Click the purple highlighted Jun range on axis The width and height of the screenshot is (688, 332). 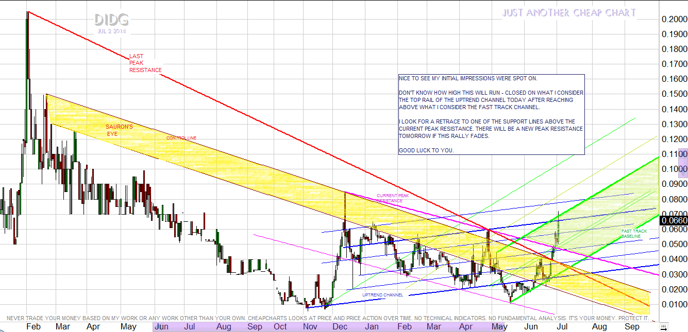[x=161, y=327]
